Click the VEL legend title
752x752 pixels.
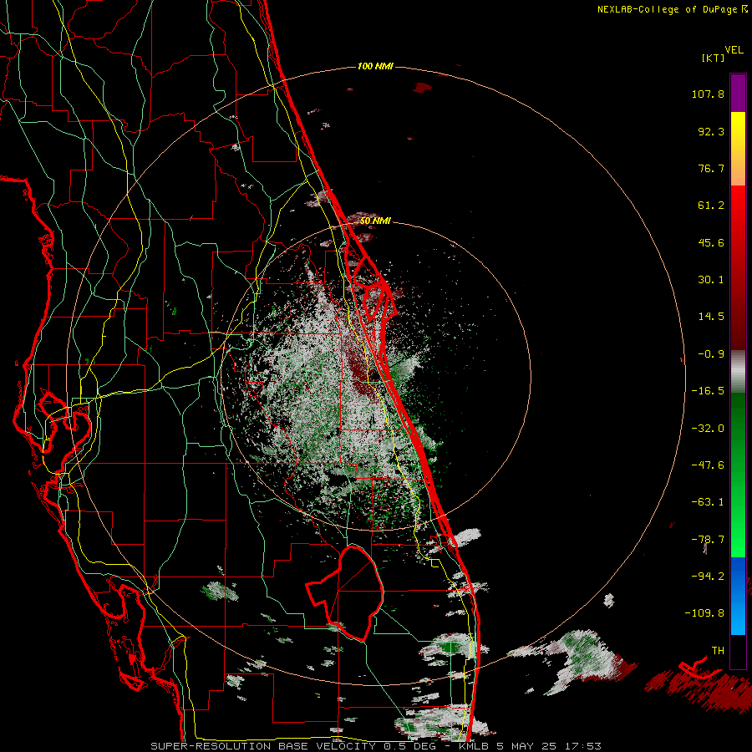pyautogui.click(x=734, y=50)
